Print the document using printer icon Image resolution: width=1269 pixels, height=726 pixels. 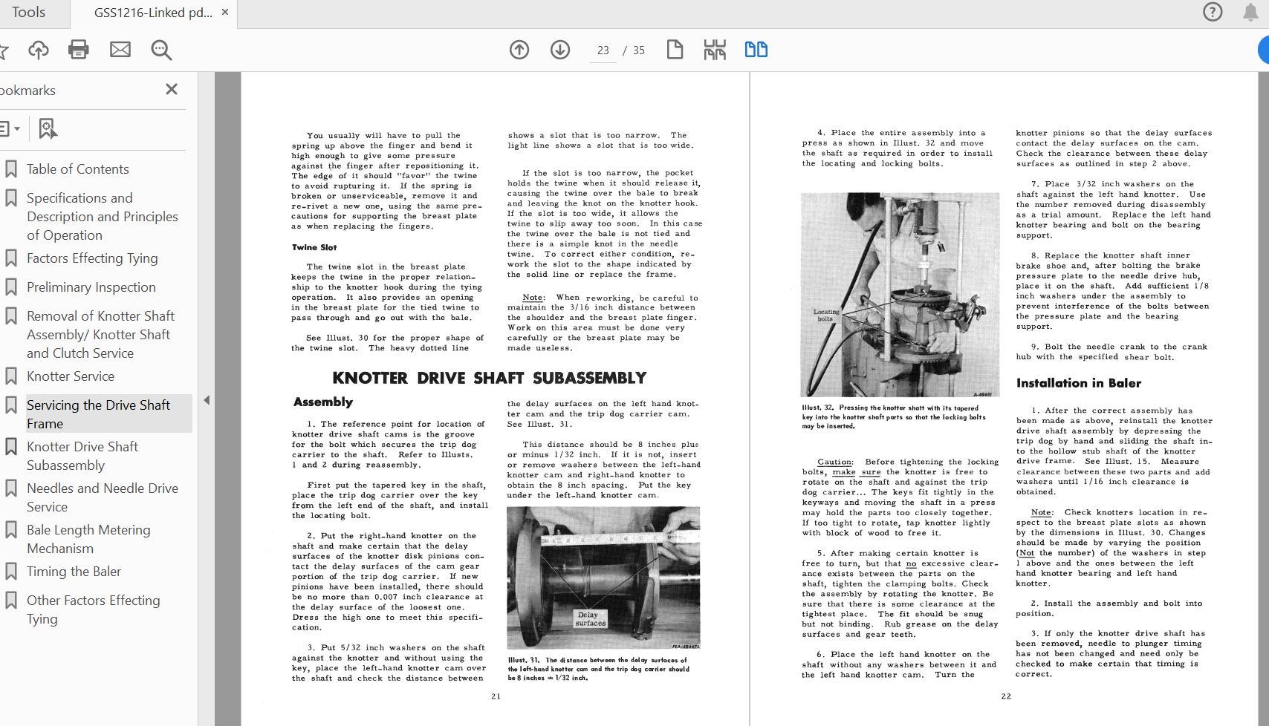click(x=79, y=50)
